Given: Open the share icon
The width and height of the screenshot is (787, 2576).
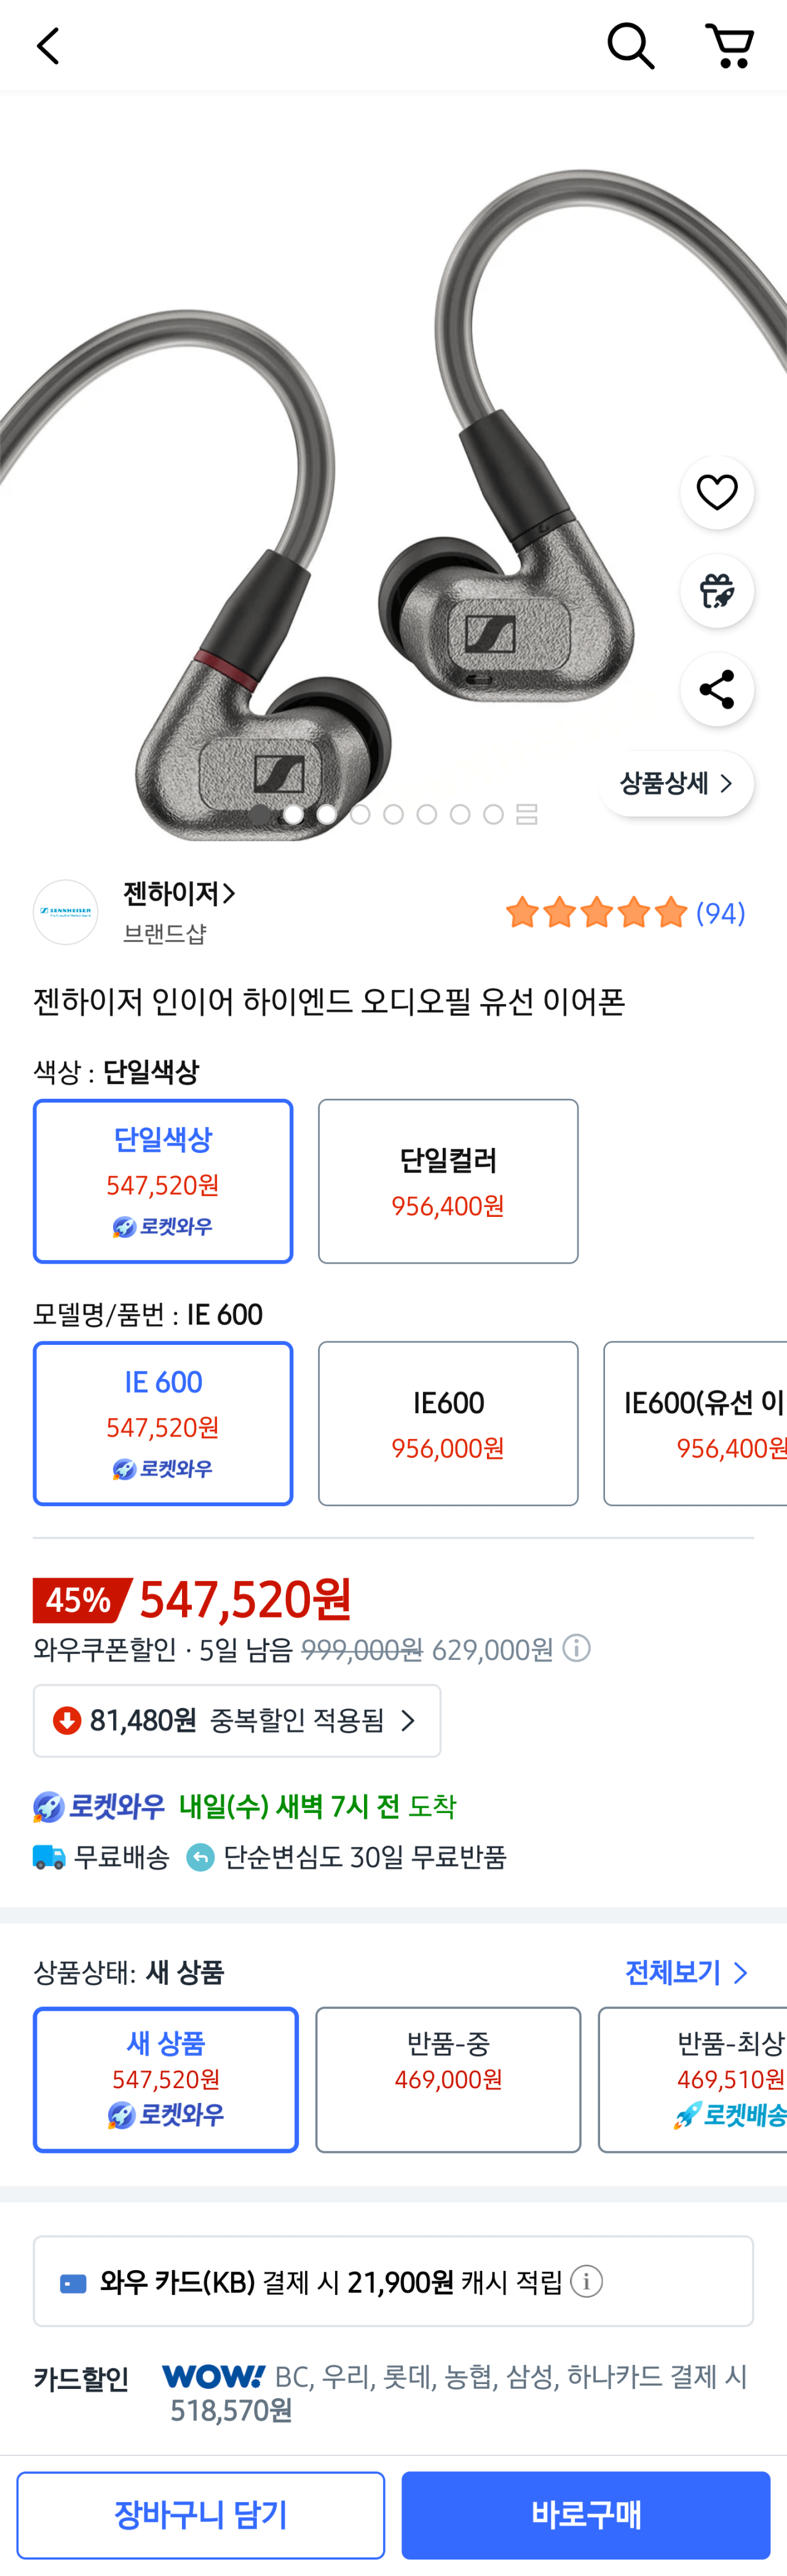Looking at the screenshot, I should click(x=716, y=689).
